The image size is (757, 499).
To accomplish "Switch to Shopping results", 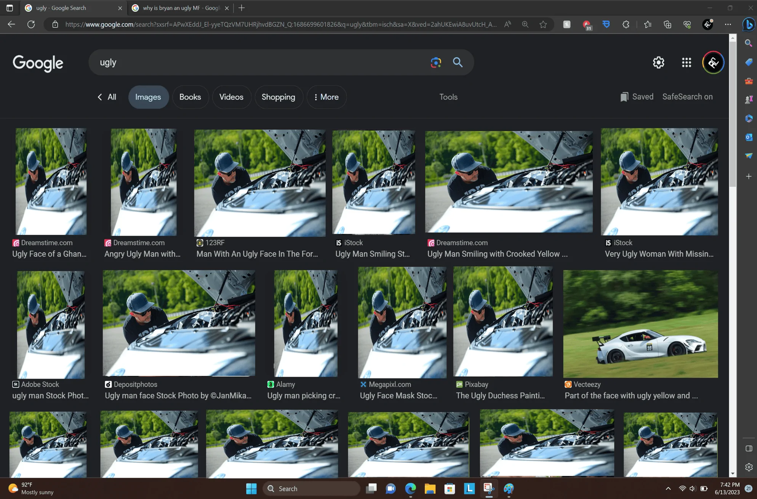I will click(278, 97).
